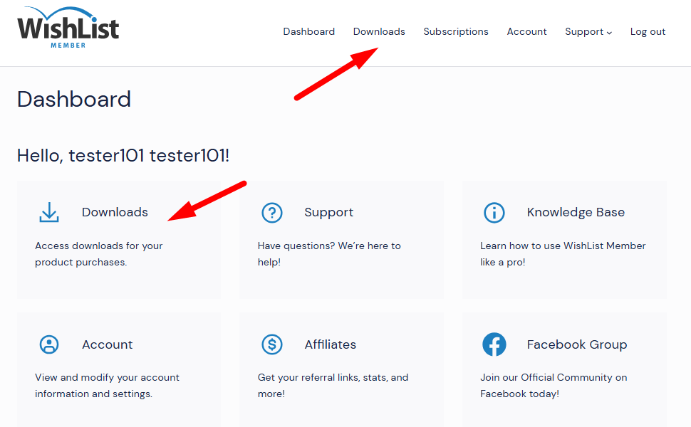691x427 pixels.
Task: Expand the Support dropdown in the navigation bar
Action: [588, 31]
